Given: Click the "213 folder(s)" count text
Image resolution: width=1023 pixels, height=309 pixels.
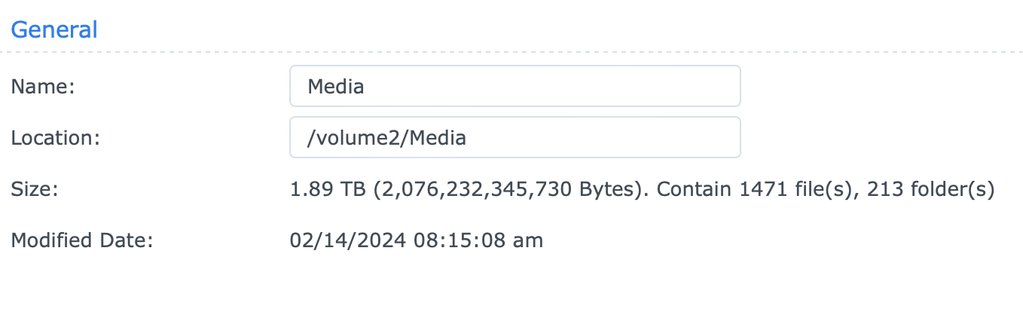Looking at the screenshot, I should (931, 189).
